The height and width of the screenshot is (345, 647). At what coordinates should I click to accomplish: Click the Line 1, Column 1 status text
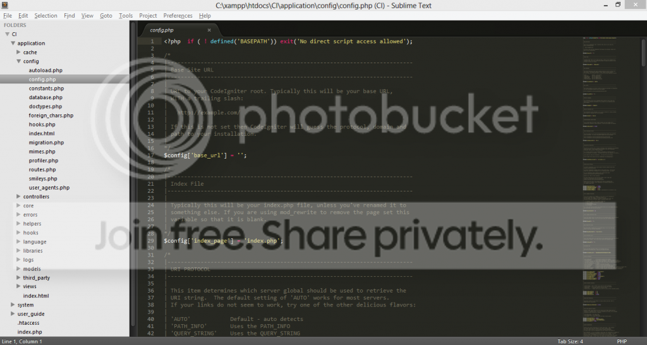click(22, 341)
